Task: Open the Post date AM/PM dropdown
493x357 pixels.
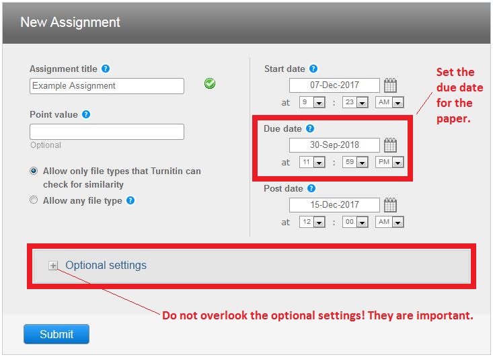Action: click(390, 223)
